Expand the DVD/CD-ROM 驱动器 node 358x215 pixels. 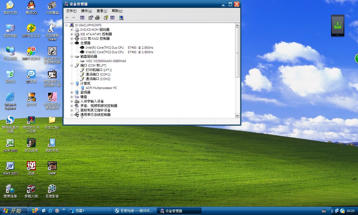(x=72, y=30)
